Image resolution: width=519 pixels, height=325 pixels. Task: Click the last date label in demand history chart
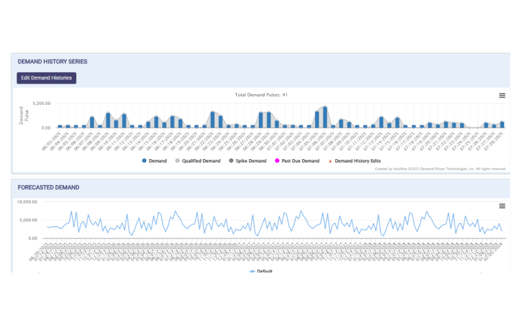[498, 137]
